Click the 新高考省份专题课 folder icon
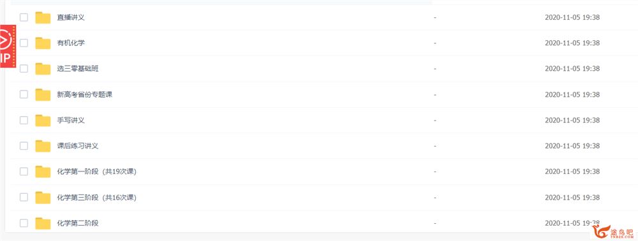 coord(43,95)
